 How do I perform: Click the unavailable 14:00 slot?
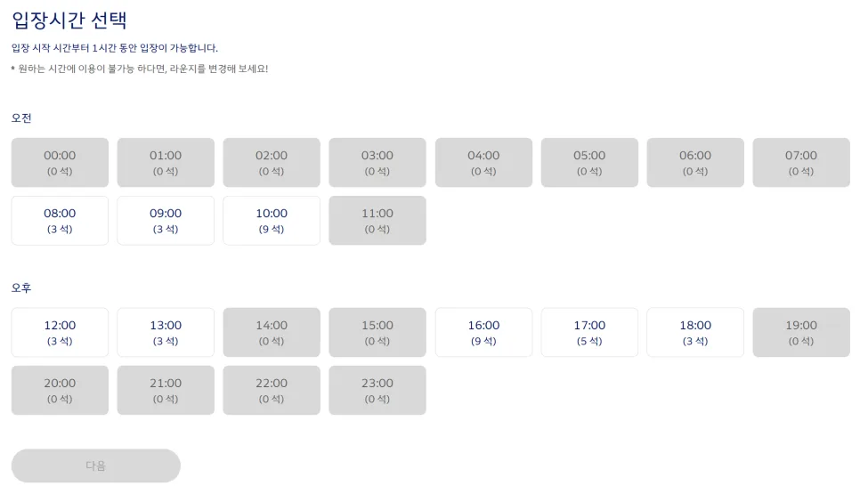(272, 333)
